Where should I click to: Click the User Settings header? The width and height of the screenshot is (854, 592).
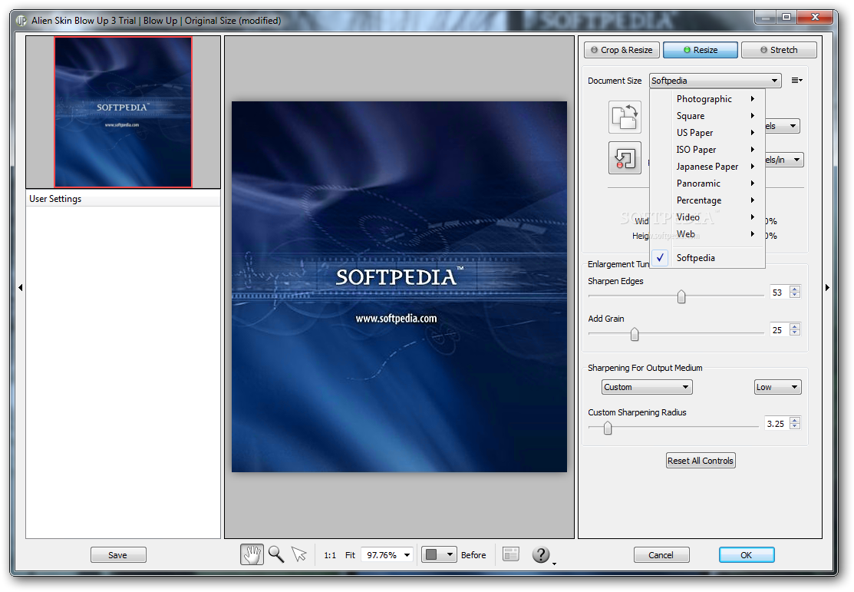click(x=123, y=199)
